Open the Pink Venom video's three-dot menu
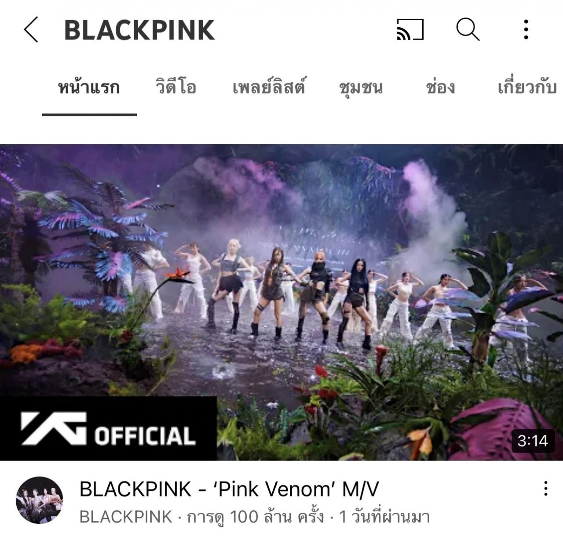This screenshot has height=548, width=563. tap(545, 488)
